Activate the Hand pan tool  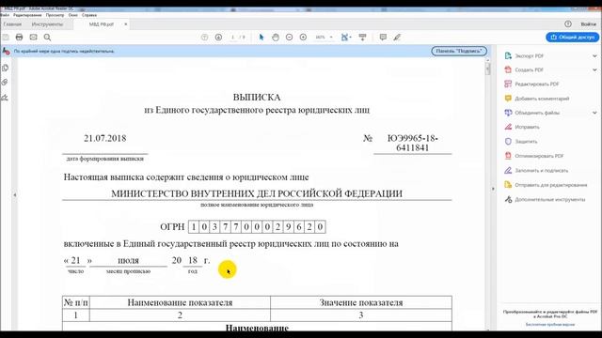tap(276, 38)
